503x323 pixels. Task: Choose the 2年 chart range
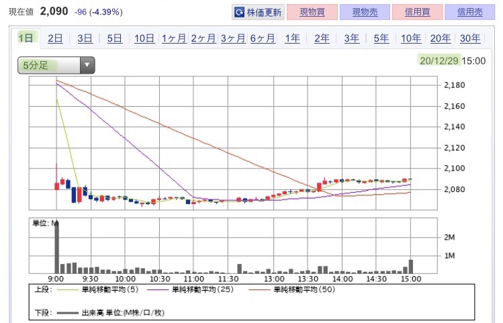322,38
